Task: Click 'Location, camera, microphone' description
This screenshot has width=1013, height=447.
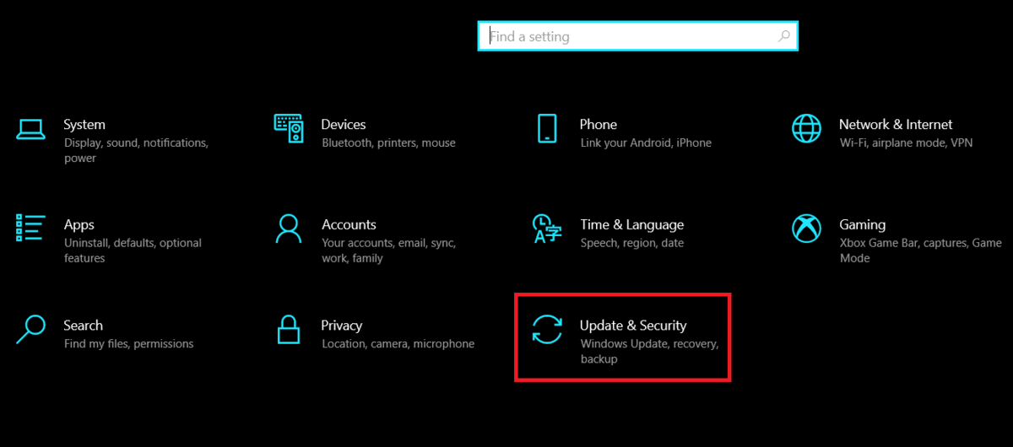Action: pos(398,344)
